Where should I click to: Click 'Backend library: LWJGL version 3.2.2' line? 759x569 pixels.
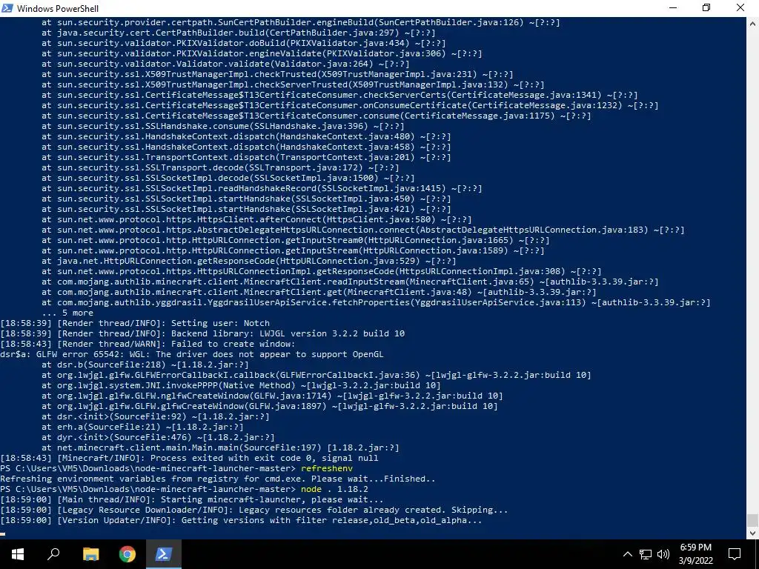202,333
